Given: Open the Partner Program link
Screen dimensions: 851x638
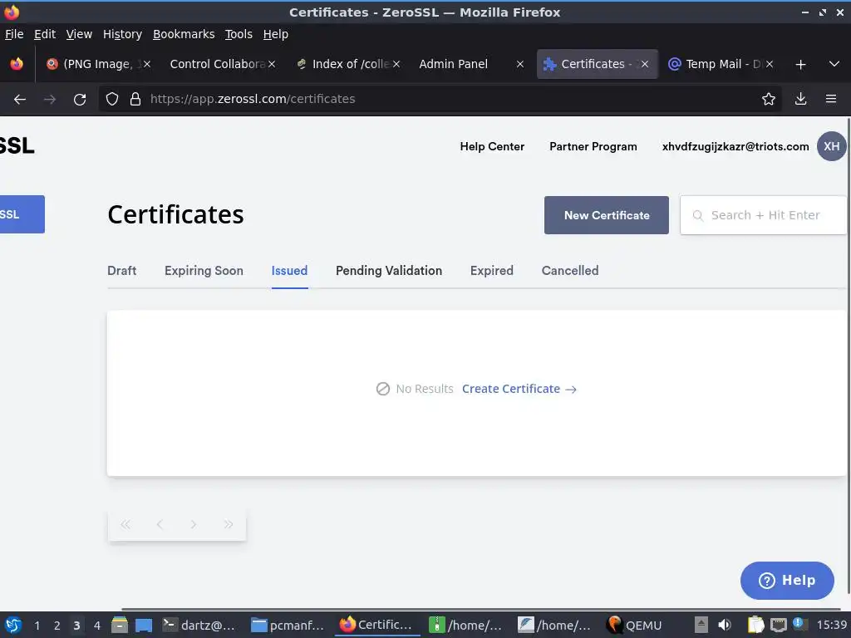Looking at the screenshot, I should click(x=593, y=146).
